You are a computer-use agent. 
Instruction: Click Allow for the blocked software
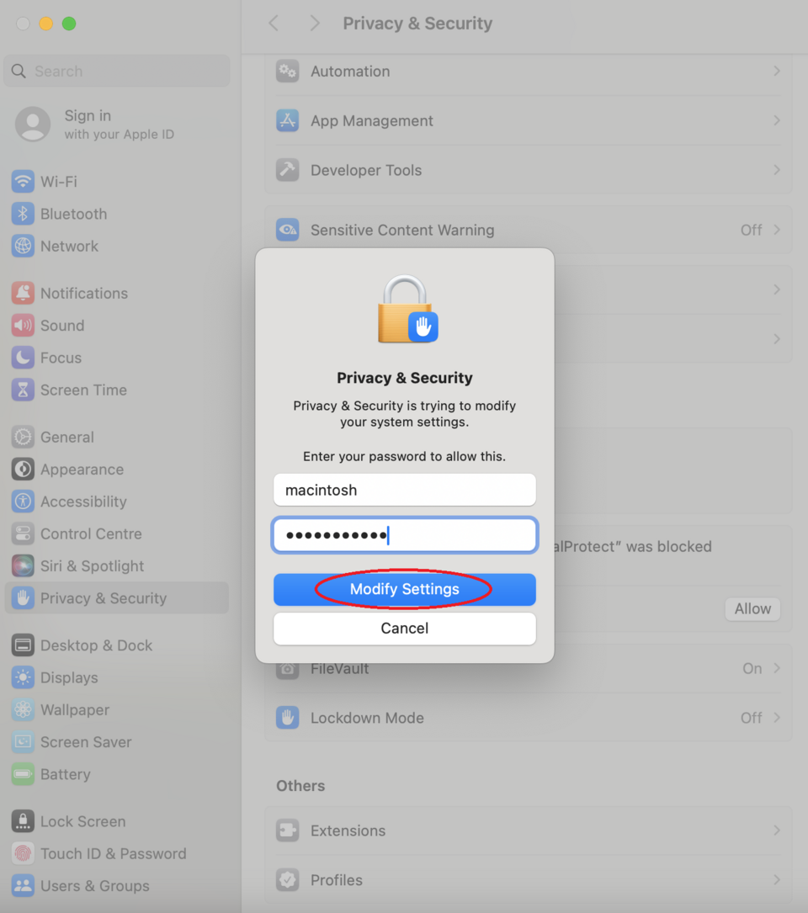click(x=752, y=609)
